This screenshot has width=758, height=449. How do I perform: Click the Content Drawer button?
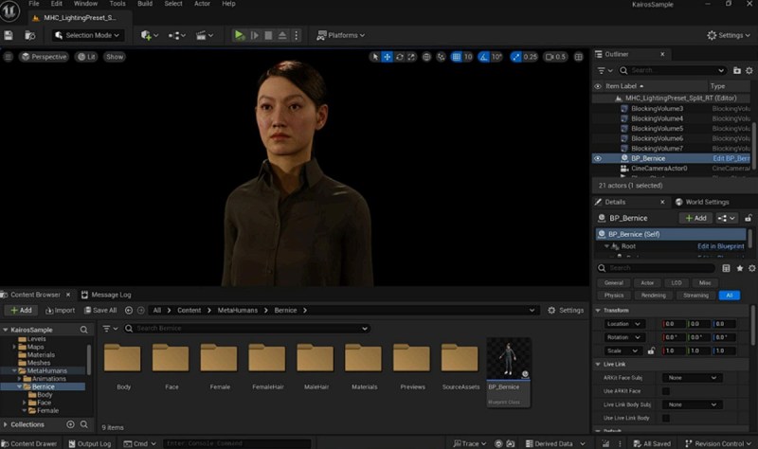pos(29,443)
